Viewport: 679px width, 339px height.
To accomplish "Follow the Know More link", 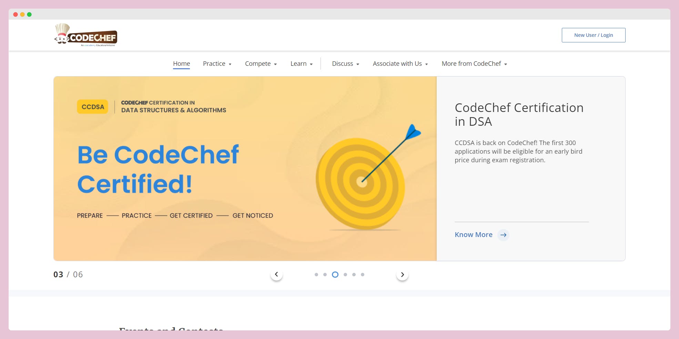I will point(474,235).
